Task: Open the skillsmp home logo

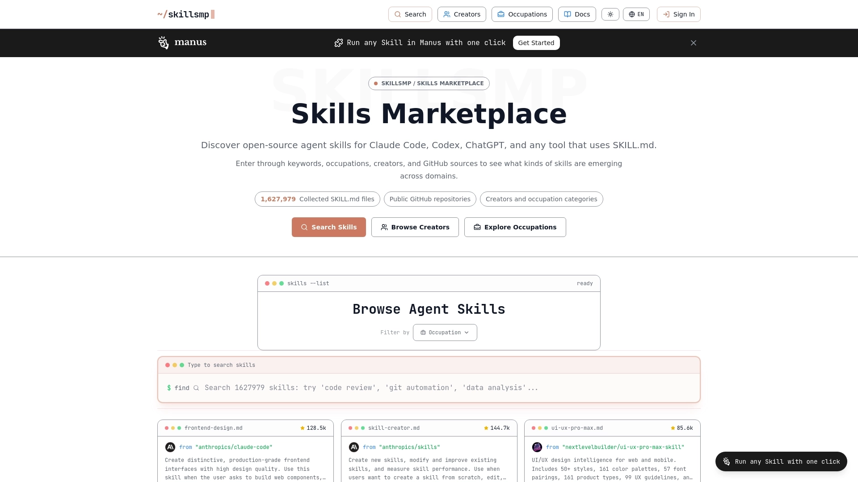Action: 186,14
